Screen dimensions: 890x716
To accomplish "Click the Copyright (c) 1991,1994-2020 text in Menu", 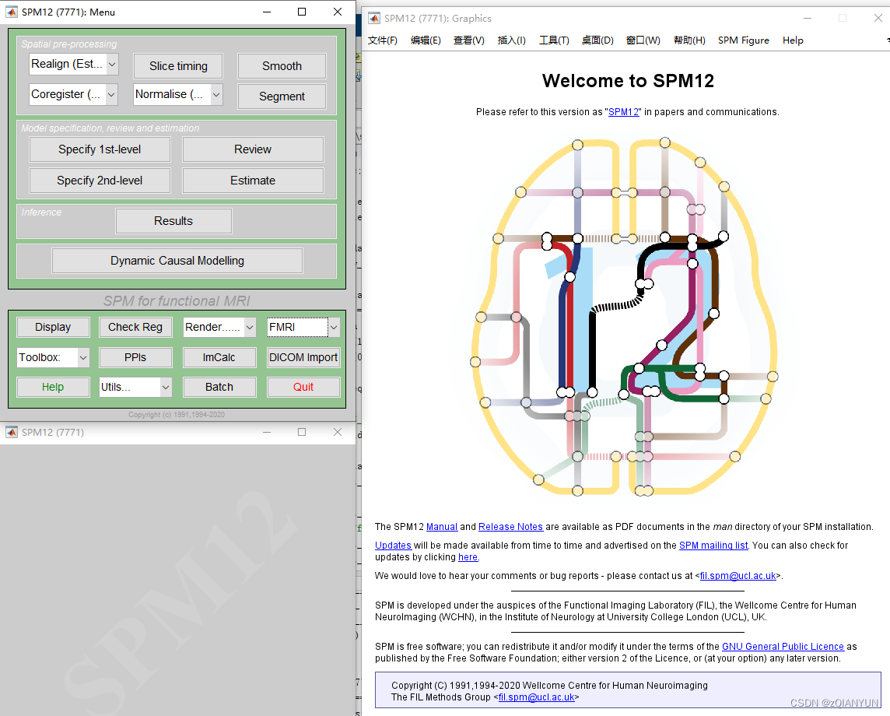I will [x=177, y=415].
